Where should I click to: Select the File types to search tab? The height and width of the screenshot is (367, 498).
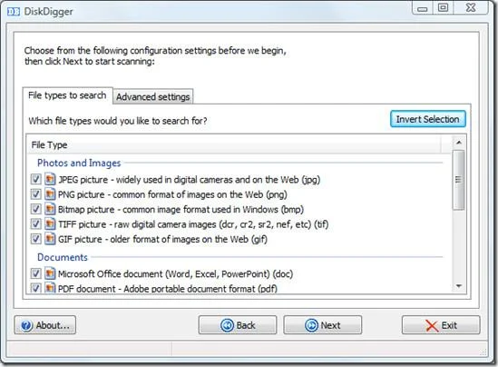(67, 95)
